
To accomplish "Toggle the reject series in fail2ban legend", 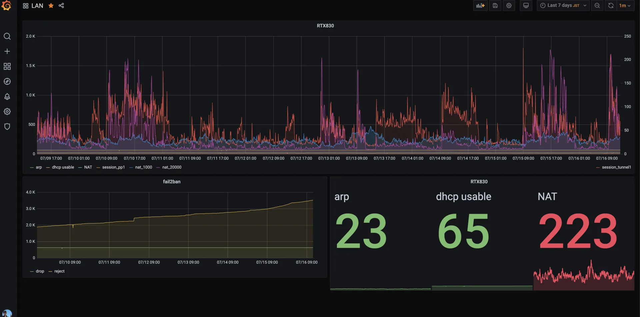I will 59,271.
